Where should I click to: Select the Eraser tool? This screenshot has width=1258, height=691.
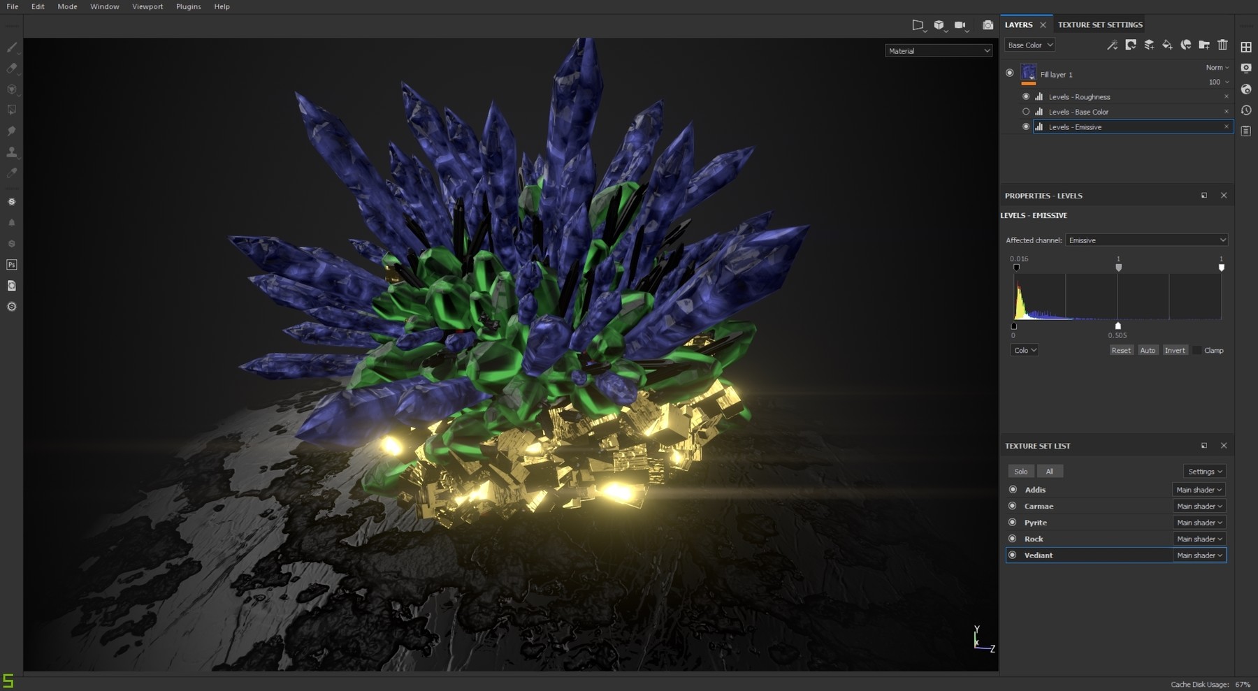click(11, 68)
